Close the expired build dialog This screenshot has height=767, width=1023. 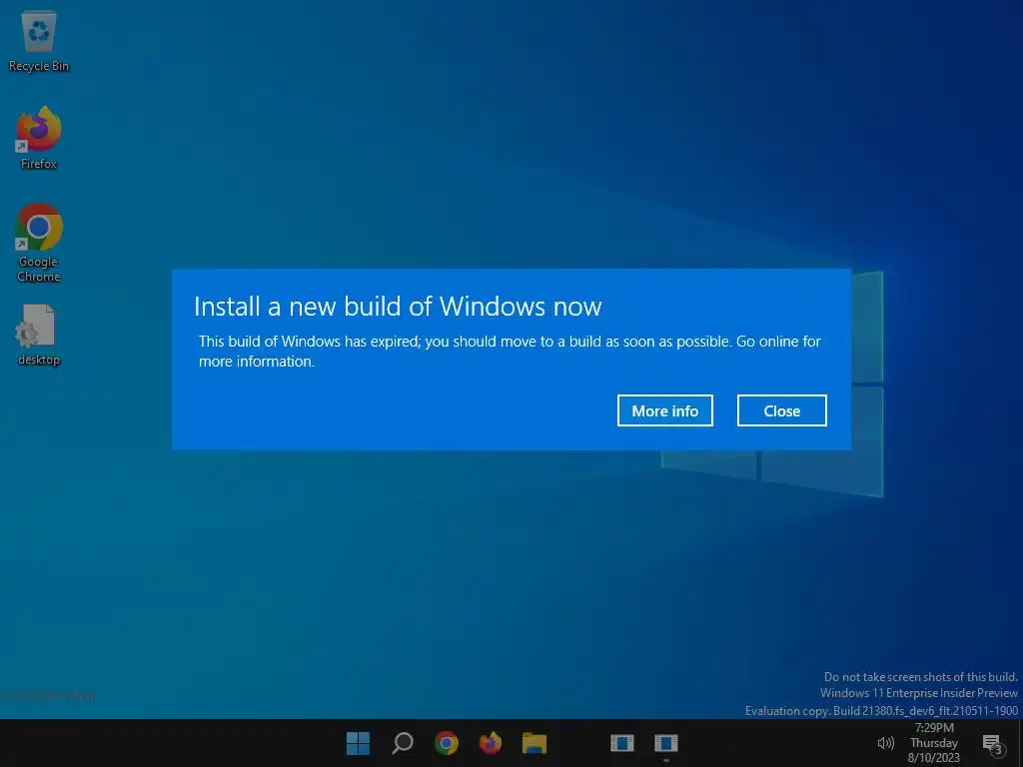click(781, 410)
